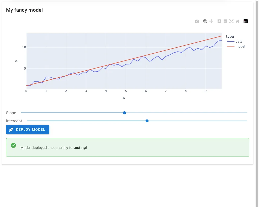Click the Zoom in plus icon

tap(219, 21)
